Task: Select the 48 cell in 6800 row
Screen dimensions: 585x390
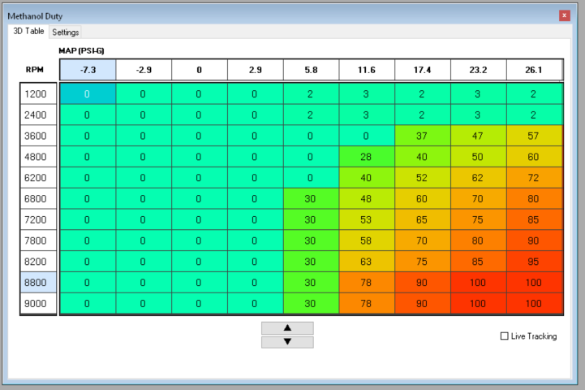Action: click(367, 198)
